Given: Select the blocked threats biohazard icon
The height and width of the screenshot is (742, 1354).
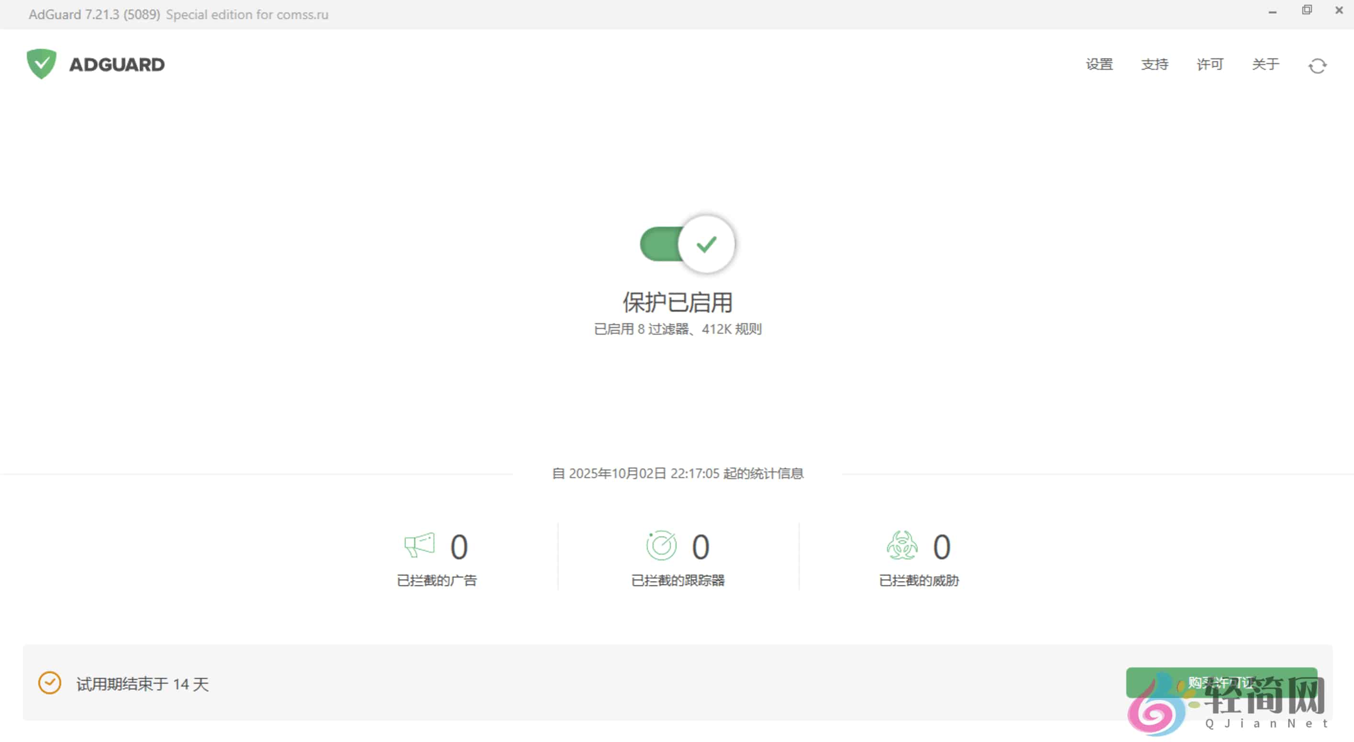Looking at the screenshot, I should point(903,546).
